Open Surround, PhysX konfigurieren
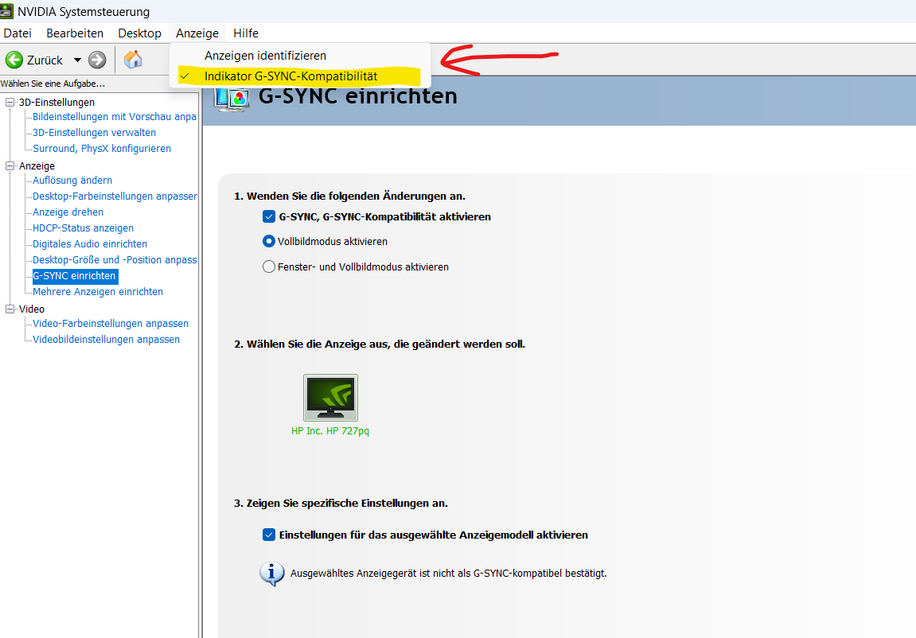The height and width of the screenshot is (638, 916). pos(102,148)
